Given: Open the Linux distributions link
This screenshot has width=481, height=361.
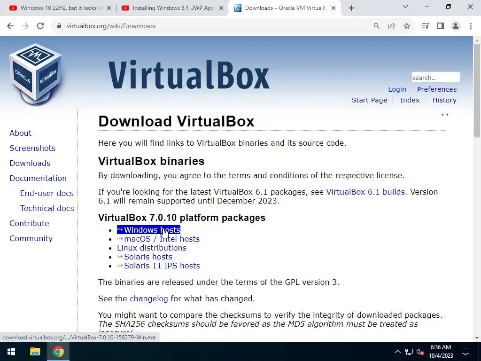Looking at the screenshot, I should [152, 248].
